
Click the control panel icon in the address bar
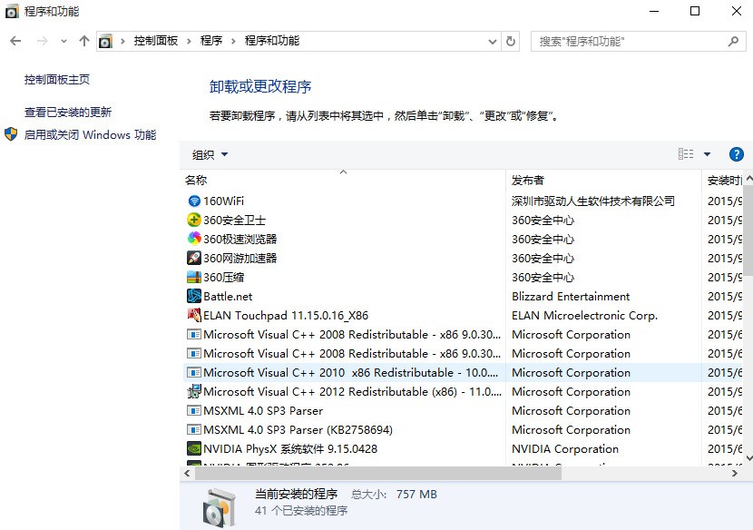[105, 42]
